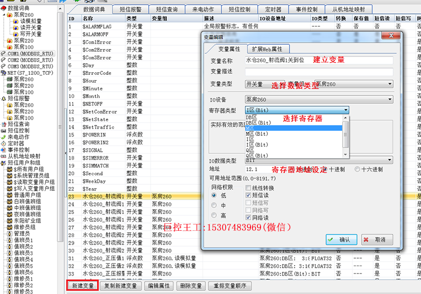Open the 短信查询 tab
The height and width of the screenshot is (294, 421).
click(167, 9)
